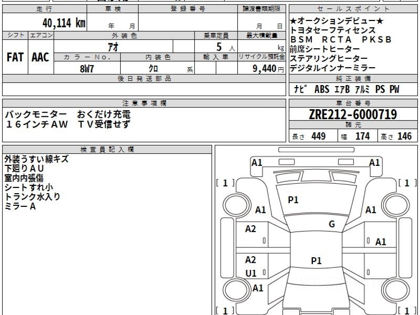Screen dimensions: 420x315
Task: Click the ★オークションデビュー★ sales point
Action: 337,21
